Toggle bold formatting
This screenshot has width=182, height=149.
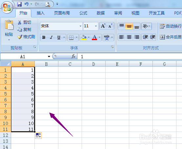tap(44, 37)
